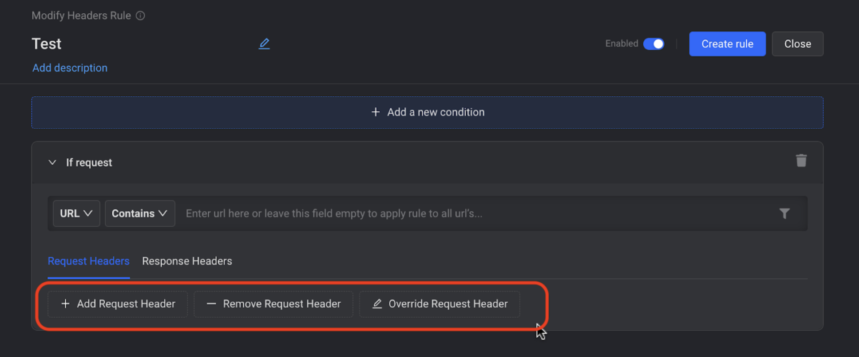Click the plus icon for new condition
Viewport: 859px width, 357px height.
376,112
